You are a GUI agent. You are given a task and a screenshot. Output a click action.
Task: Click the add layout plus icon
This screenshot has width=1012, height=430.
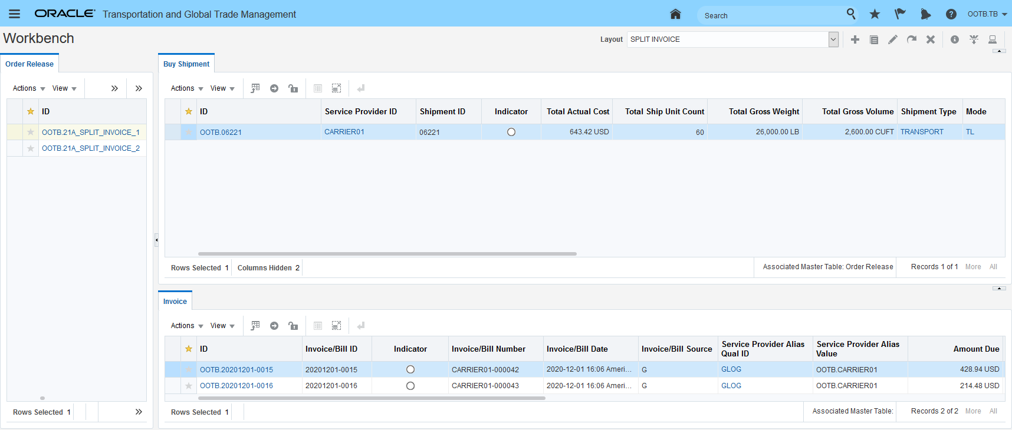(855, 39)
